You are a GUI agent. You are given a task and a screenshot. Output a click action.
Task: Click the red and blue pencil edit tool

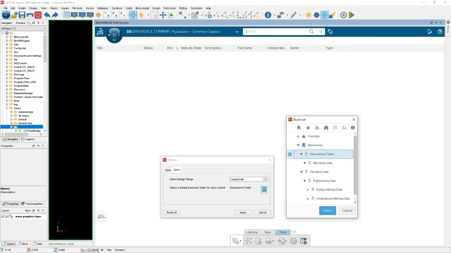point(293,15)
